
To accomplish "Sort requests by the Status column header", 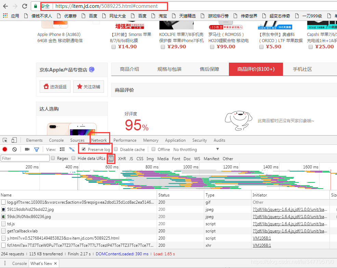I will [x=181, y=195].
